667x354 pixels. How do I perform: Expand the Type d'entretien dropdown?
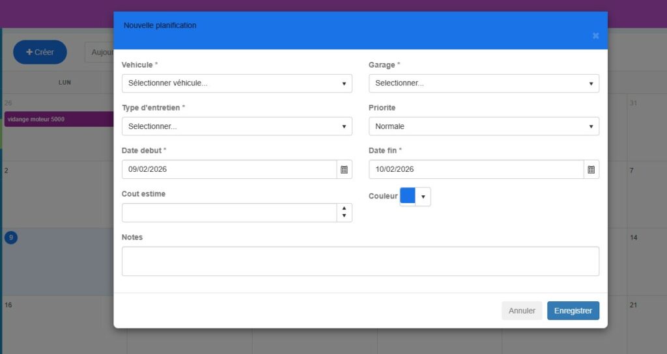(236, 126)
